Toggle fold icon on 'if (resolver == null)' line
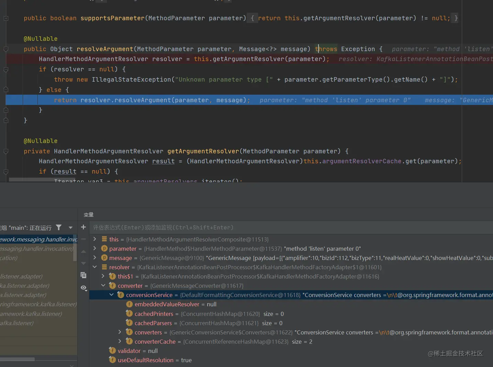Image resolution: width=493 pixels, height=367 pixels. click(x=6, y=69)
